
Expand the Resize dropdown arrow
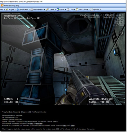(66, 10)
